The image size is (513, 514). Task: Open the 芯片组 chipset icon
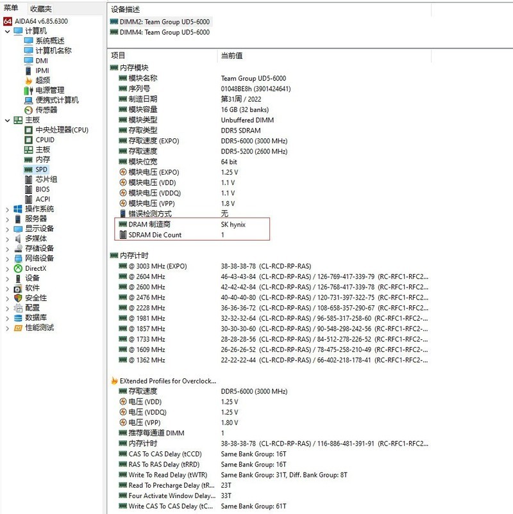pyautogui.click(x=29, y=179)
